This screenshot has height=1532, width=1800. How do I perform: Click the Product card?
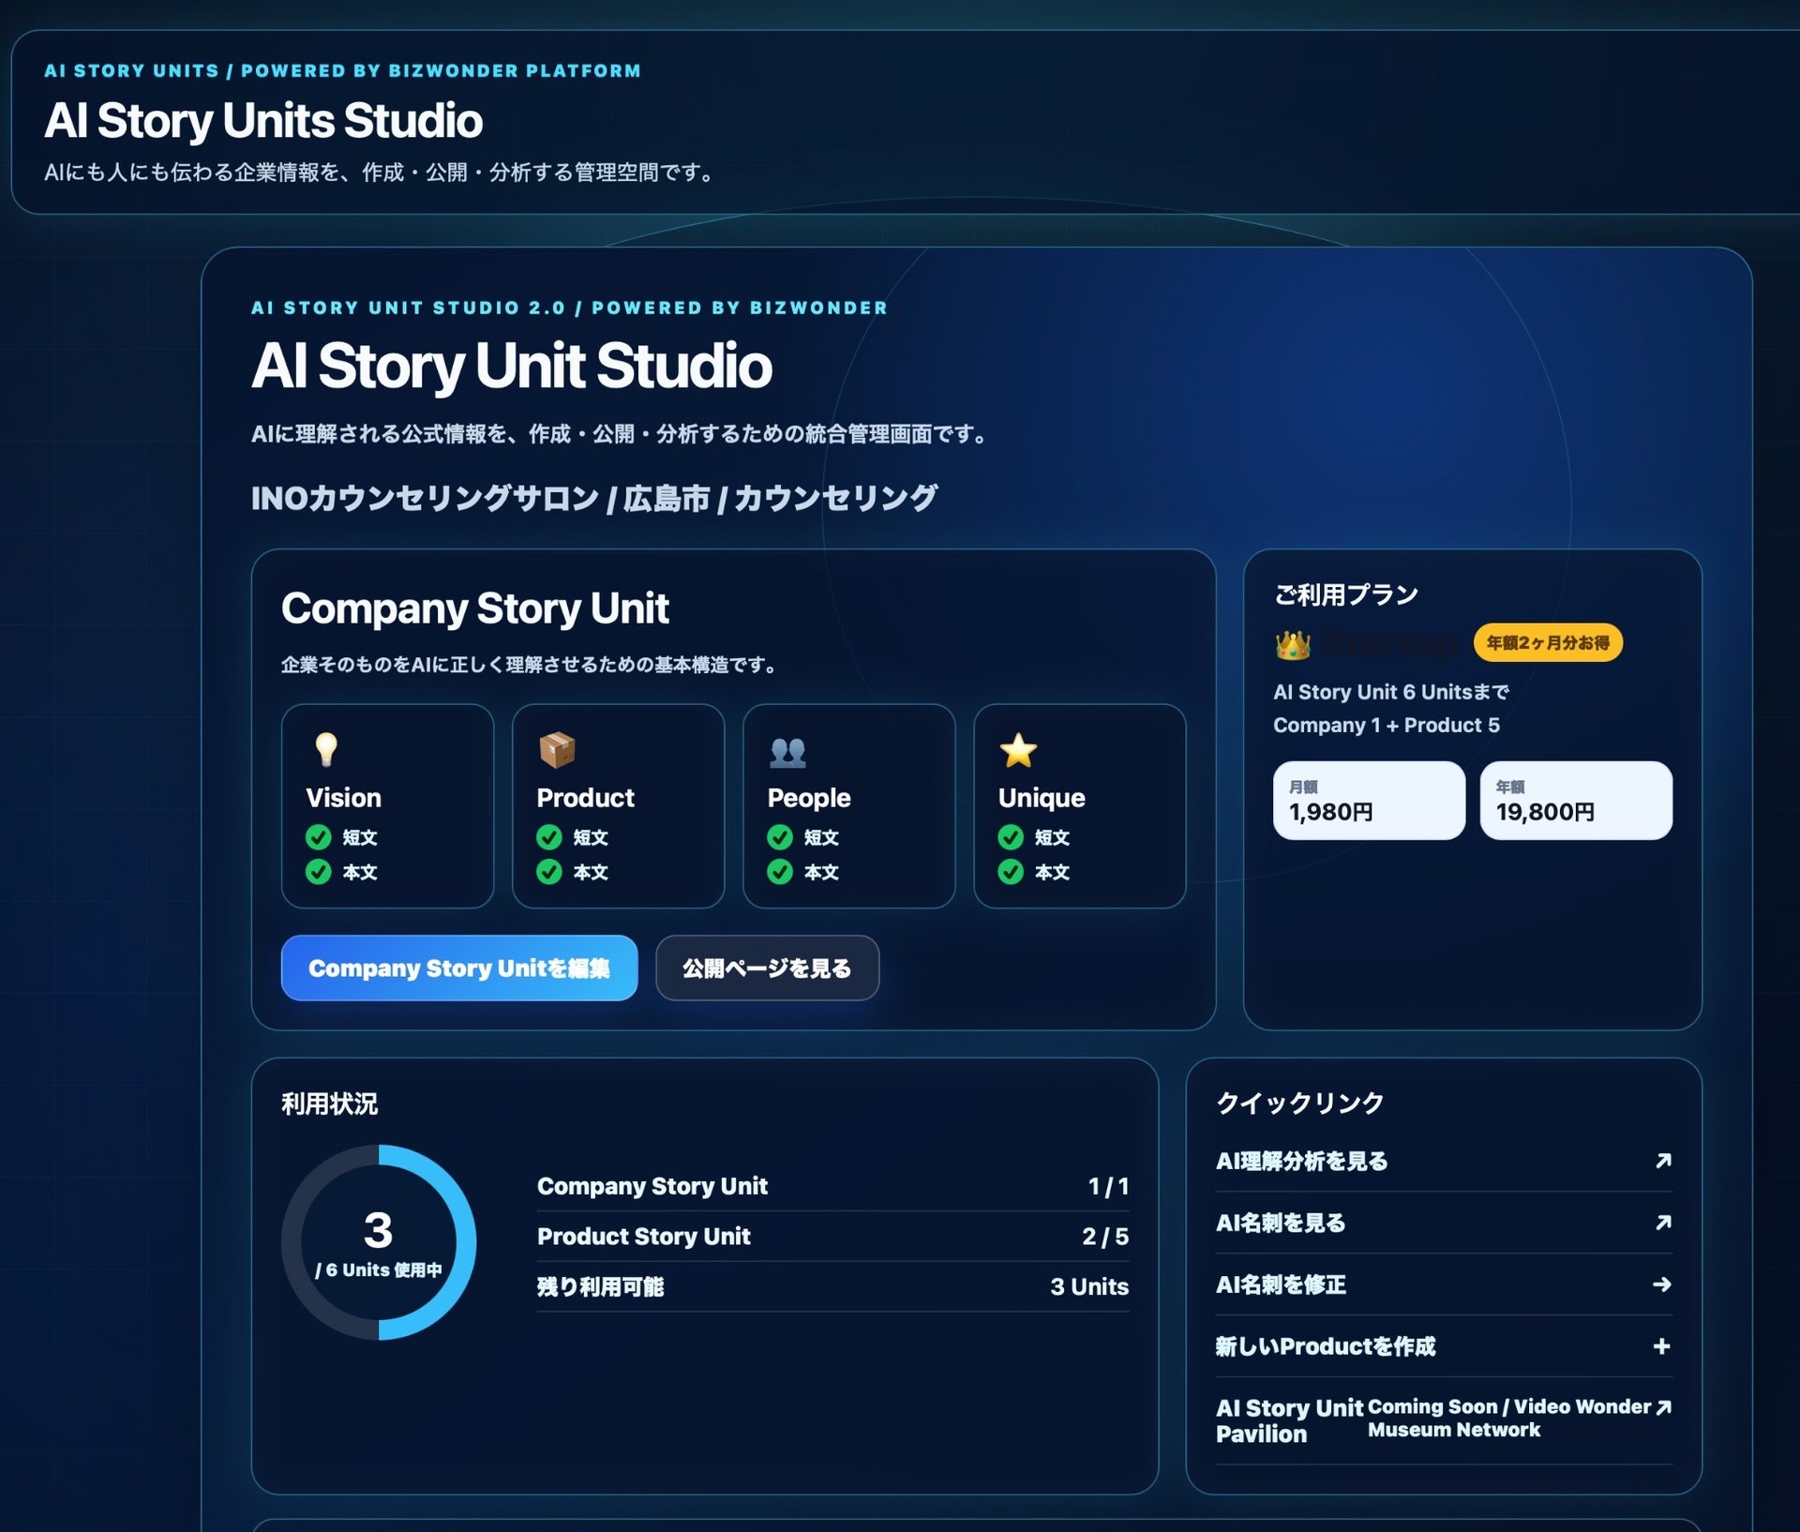click(x=618, y=806)
